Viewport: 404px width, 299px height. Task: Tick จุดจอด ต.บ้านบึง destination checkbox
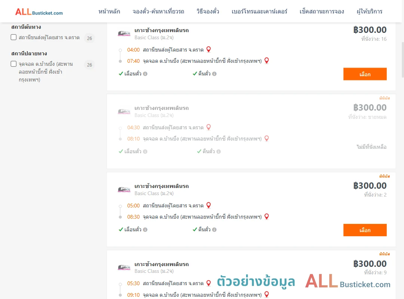14,64
